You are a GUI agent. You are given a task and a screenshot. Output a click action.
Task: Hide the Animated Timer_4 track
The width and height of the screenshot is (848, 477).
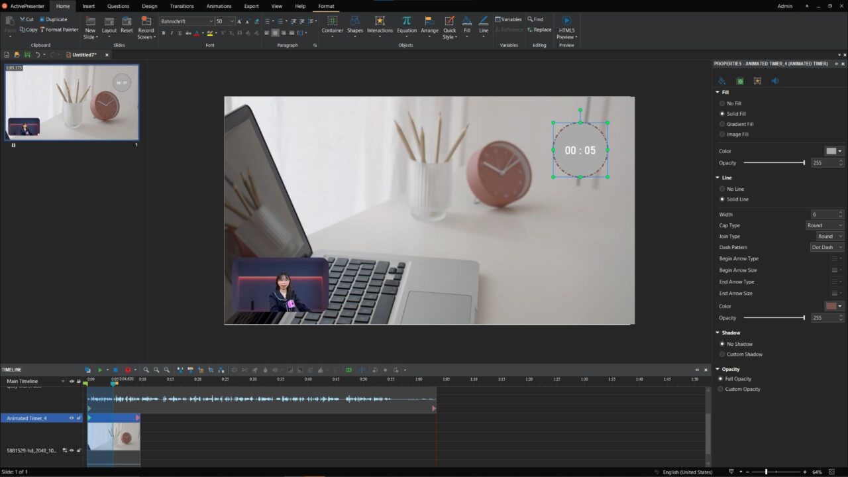72,418
